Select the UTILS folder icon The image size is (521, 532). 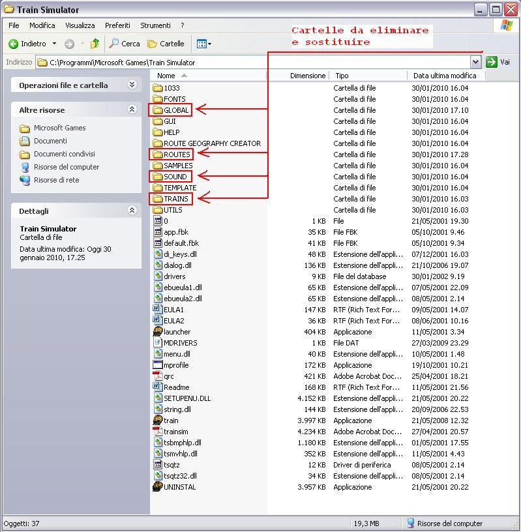coord(158,210)
